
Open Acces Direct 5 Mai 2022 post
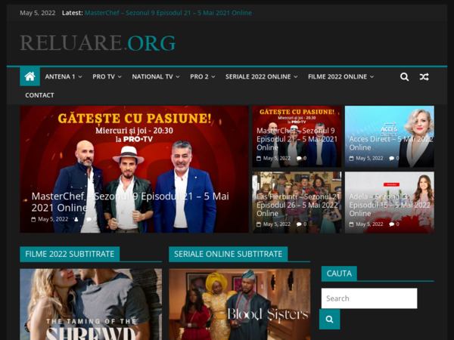tap(390, 143)
